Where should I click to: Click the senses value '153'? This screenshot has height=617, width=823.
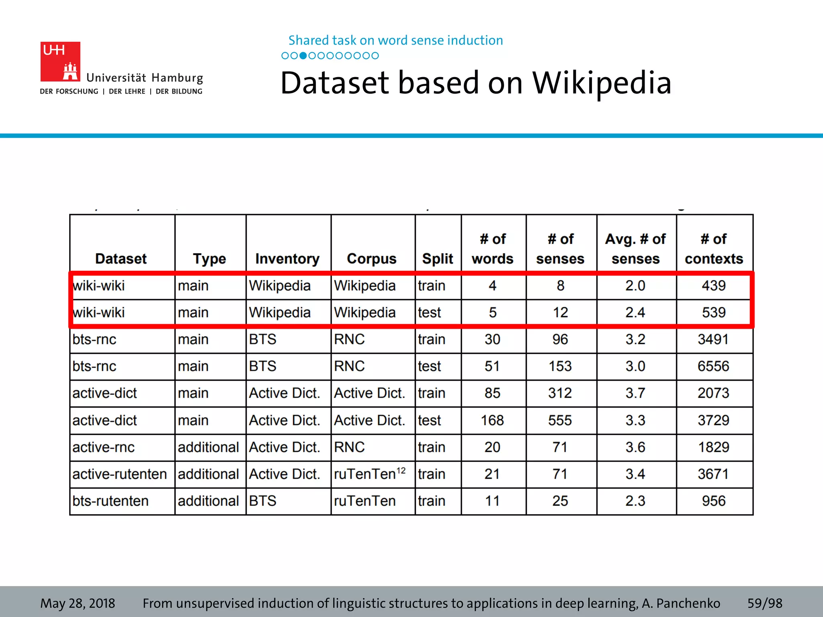coord(560,366)
